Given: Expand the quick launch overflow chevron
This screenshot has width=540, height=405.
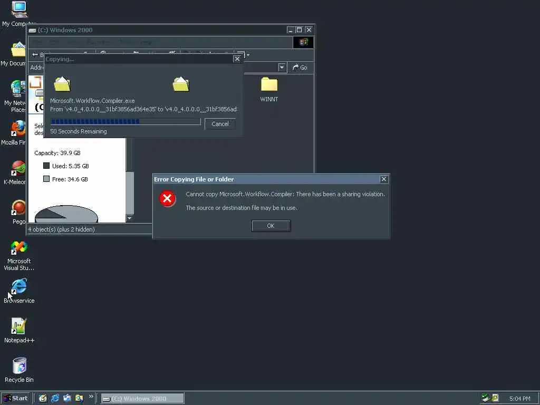Looking at the screenshot, I should pyautogui.click(x=91, y=397).
